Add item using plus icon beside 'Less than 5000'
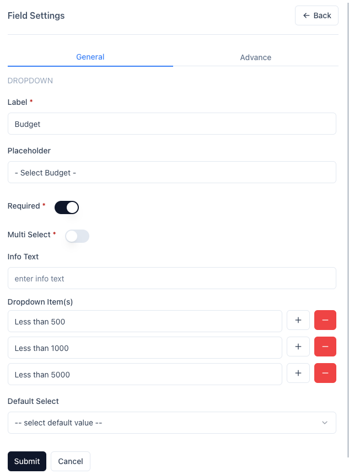 click(298, 373)
